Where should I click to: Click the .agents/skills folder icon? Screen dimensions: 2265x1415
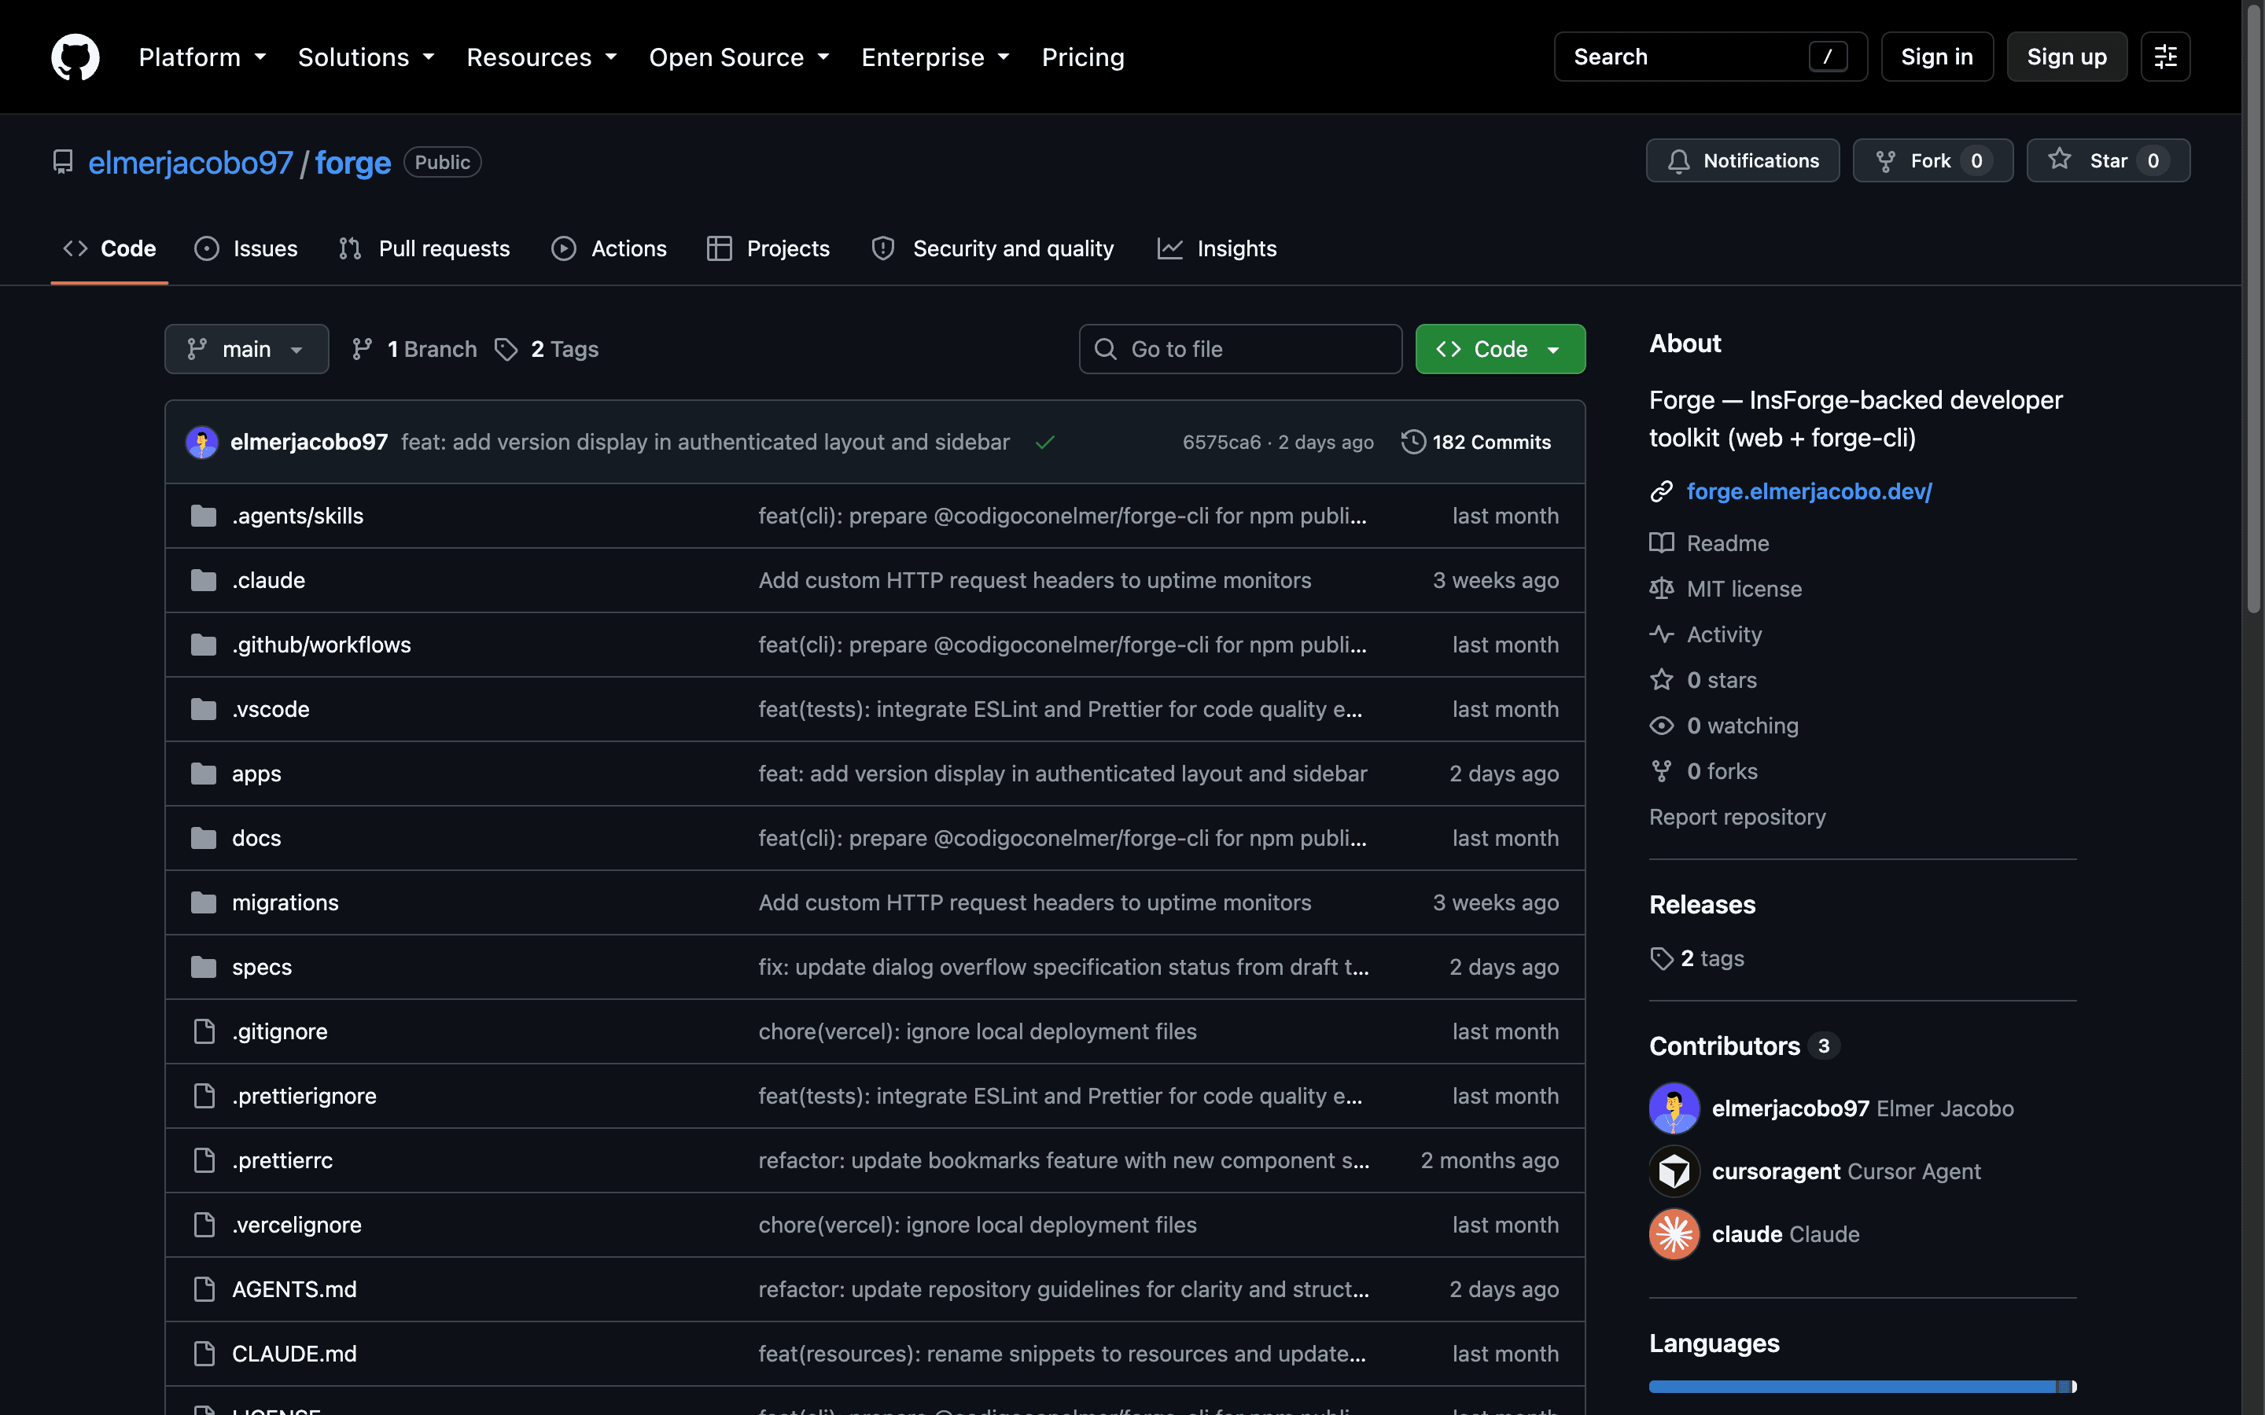coord(203,516)
